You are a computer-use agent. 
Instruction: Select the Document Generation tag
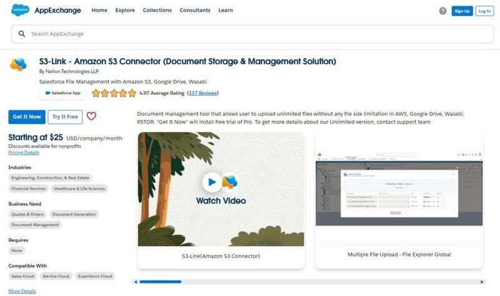pos(74,214)
